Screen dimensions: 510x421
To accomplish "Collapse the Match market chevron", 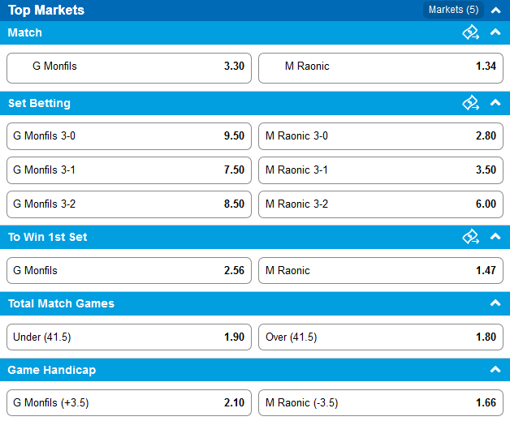I will pos(495,32).
